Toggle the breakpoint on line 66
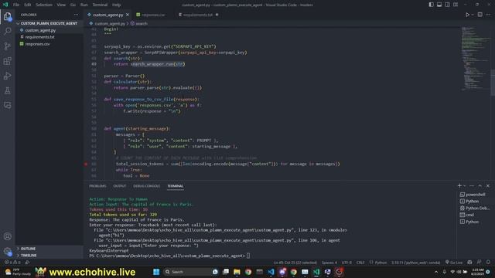The image size is (495, 278). tap(86, 164)
